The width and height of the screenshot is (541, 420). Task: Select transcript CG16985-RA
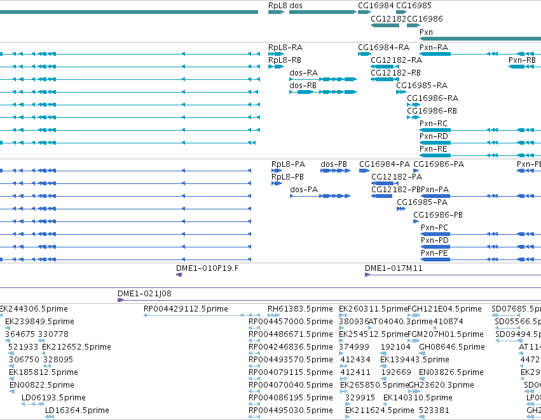pyautogui.click(x=422, y=86)
